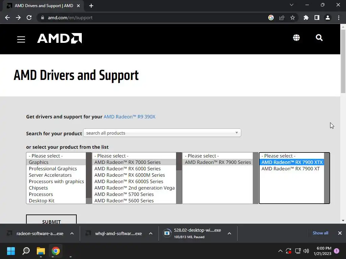Image resolution: width=346 pixels, height=259 pixels.
Task: Open the Chrome profile icon
Action: 328,18
